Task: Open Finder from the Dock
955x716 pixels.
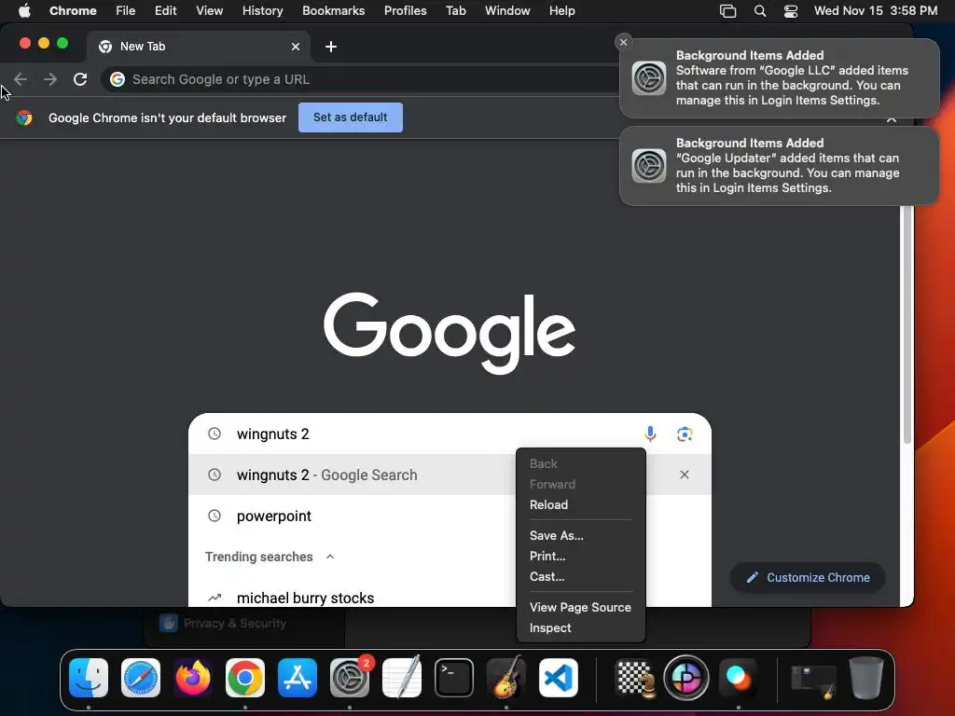Action: click(x=89, y=677)
